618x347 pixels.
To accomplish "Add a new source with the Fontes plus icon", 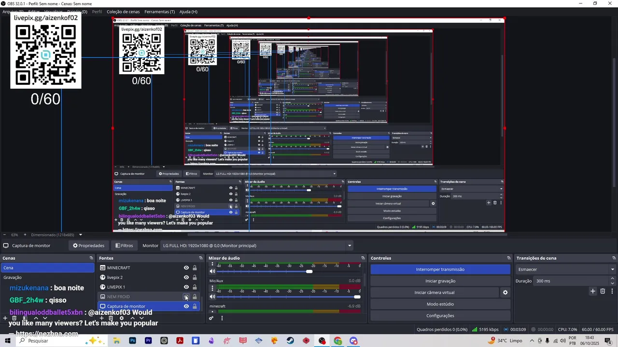I will pyautogui.click(x=101, y=318).
